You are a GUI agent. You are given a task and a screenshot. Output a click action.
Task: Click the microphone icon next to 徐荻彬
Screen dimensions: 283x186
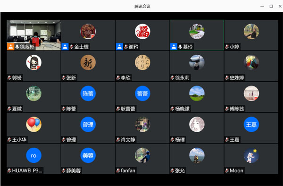[x=17, y=47]
